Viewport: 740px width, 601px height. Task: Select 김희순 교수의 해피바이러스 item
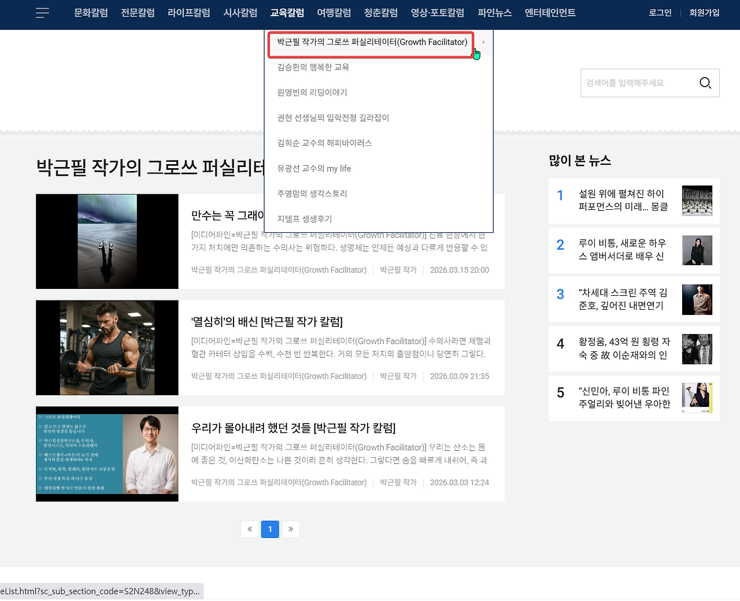click(325, 143)
